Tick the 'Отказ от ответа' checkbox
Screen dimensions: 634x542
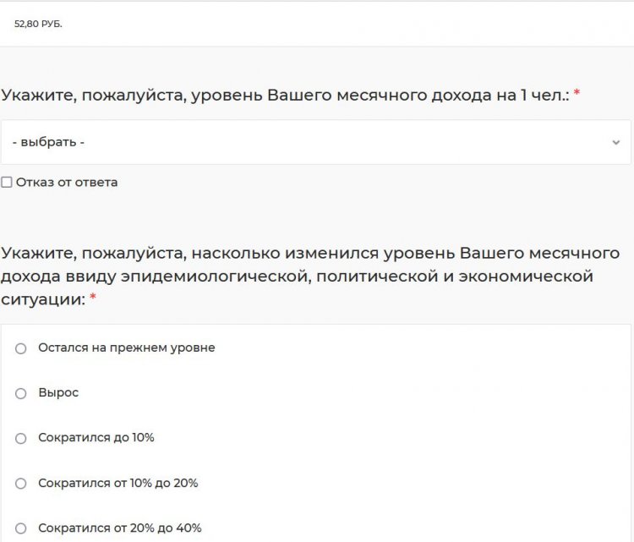pyautogui.click(x=7, y=183)
